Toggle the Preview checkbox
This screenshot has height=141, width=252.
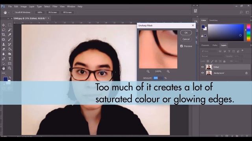pyautogui.click(x=182, y=46)
